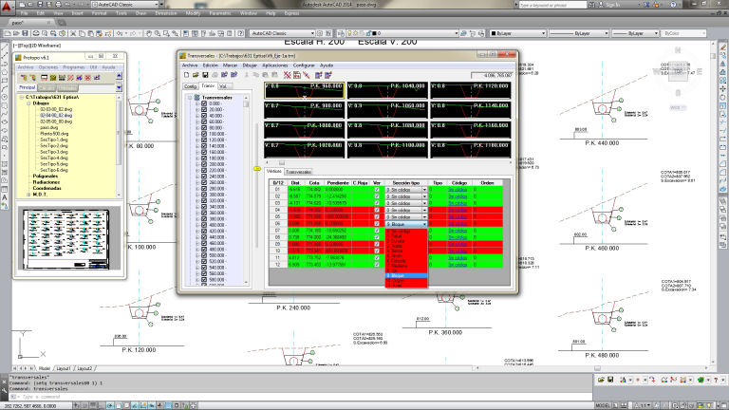Click Save in the Transversales toolbar
This screenshot has height=410, width=729.
click(x=205, y=75)
